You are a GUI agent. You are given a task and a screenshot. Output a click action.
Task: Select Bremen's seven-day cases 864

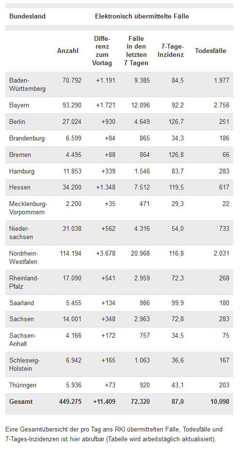(x=144, y=155)
